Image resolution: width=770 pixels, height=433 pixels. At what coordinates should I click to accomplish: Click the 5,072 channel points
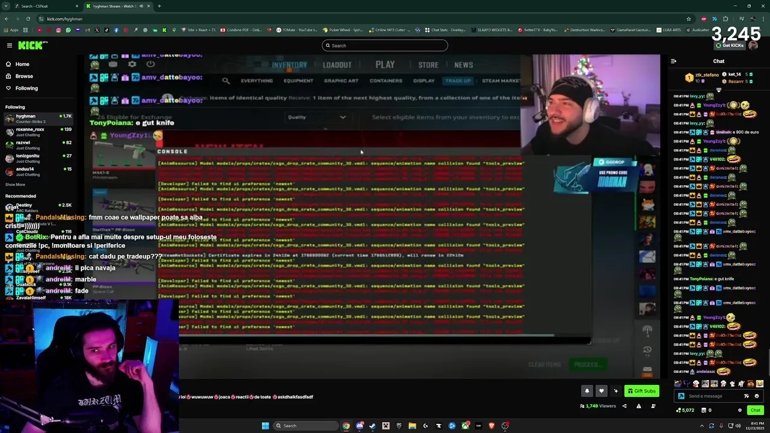[x=685, y=410]
